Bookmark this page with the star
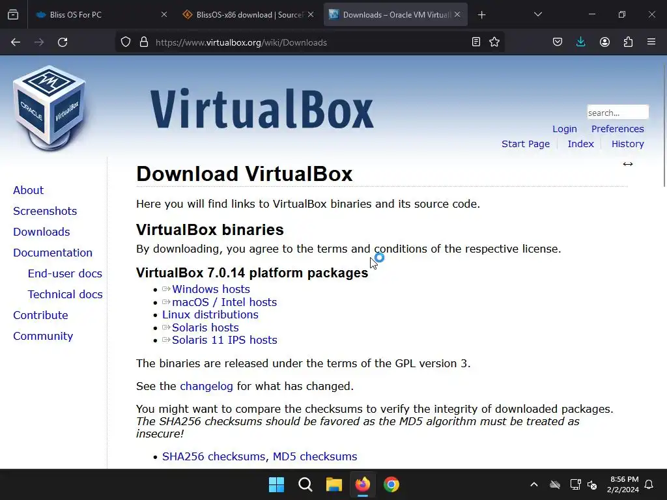Image resolution: width=667 pixels, height=500 pixels. point(494,42)
